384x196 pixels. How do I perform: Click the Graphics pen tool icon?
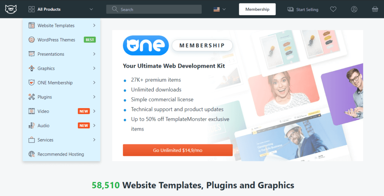click(x=31, y=68)
